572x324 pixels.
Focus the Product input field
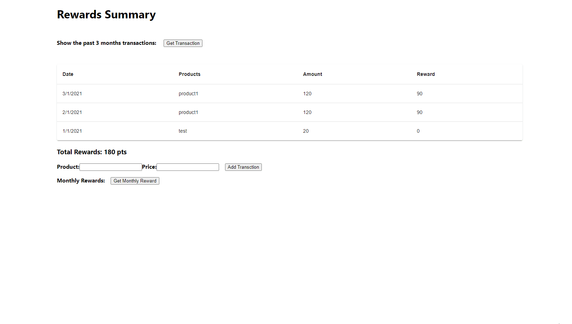(111, 167)
